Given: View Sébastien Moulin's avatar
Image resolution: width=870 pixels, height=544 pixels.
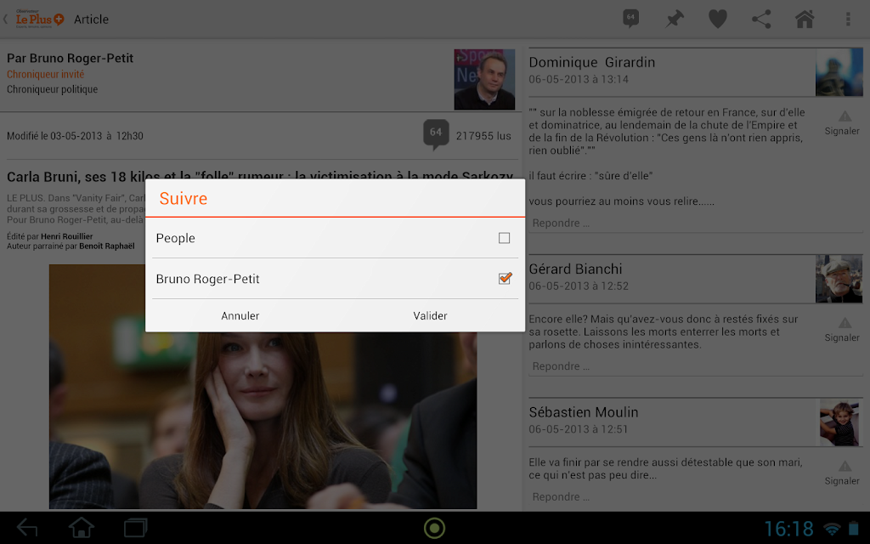Looking at the screenshot, I should tap(839, 422).
